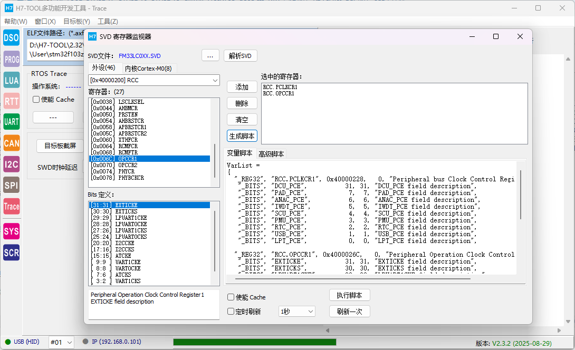
Task: Click 刷新一次 refresh once button
Action: pyautogui.click(x=349, y=312)
